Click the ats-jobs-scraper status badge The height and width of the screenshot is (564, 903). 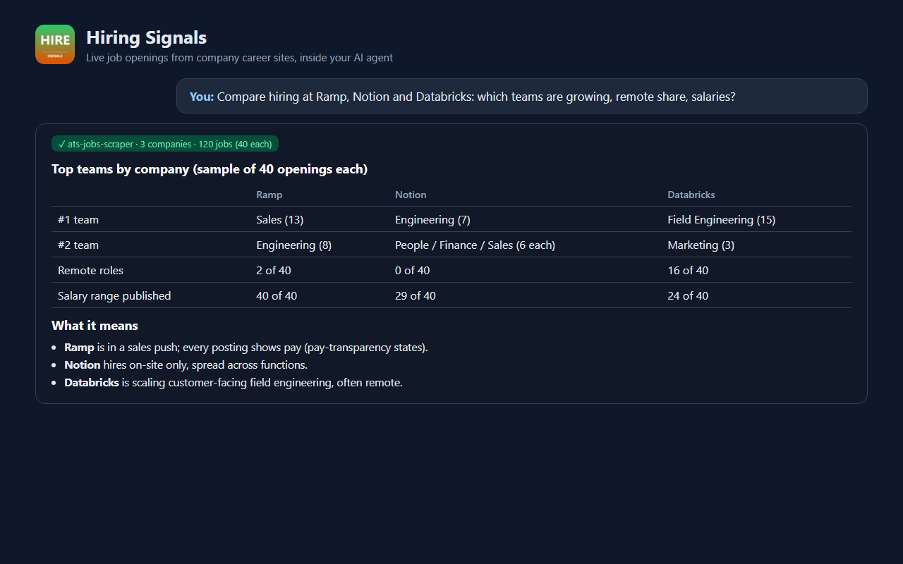click(x=165, y=144)
